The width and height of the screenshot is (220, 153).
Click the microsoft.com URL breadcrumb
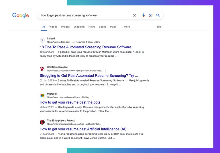(x=68, y=97)
